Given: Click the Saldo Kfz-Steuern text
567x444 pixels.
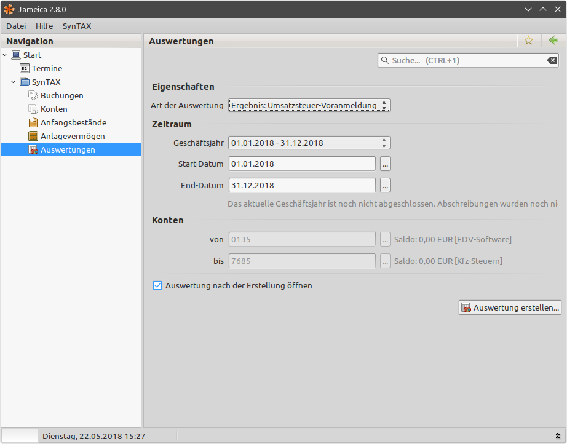Looking at the screenshot, I should pyautogui.click(x=448, y=261).
